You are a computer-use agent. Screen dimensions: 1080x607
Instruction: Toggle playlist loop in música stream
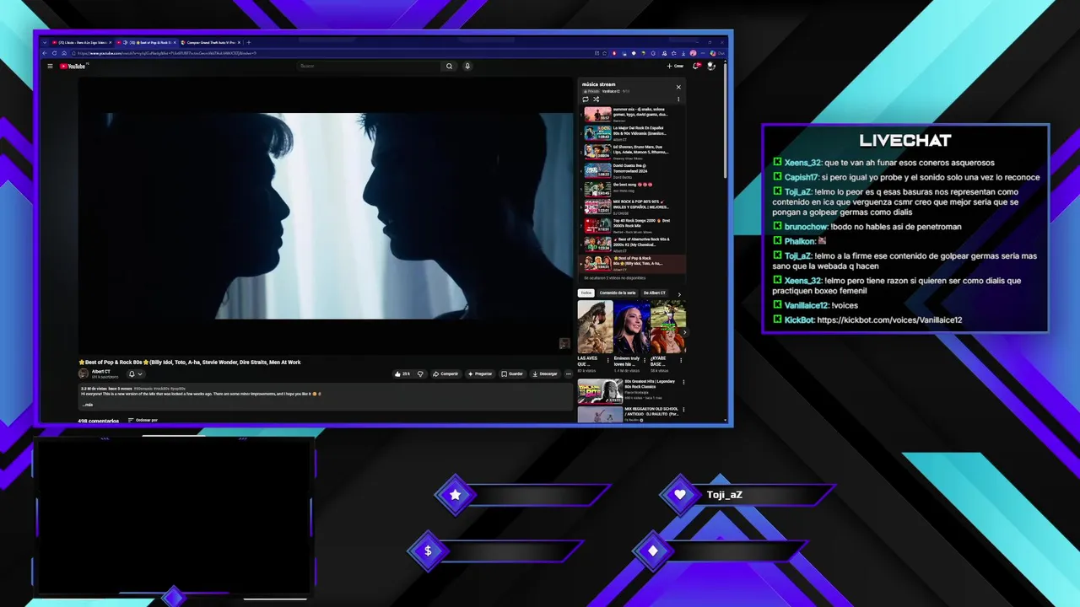tap(586, 99)
